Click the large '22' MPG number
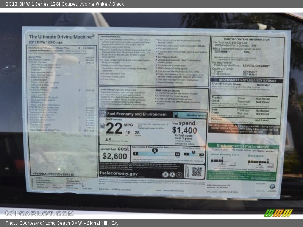 pyautogui.click(x=114, y=128)
